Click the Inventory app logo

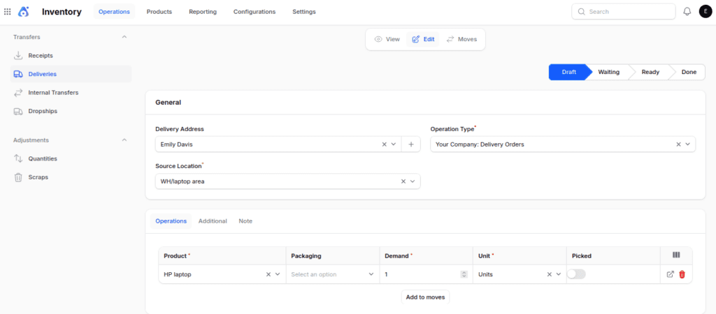tap(24, 12)
